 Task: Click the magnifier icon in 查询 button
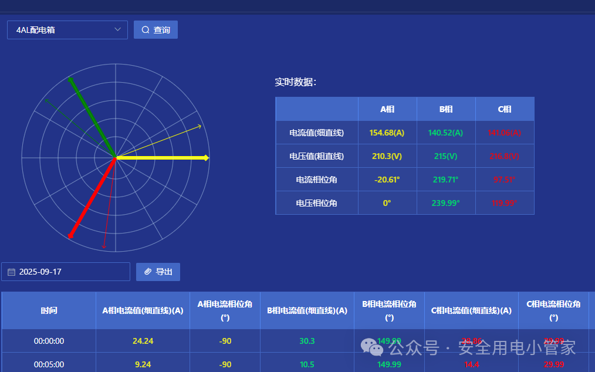(x=146, y=29)
